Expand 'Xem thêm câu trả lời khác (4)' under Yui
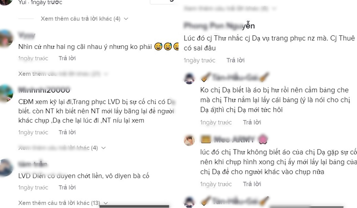This screenshot has width=357, height=208. (84, 19)
